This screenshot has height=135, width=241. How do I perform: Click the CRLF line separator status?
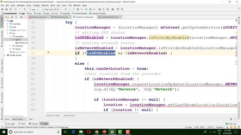click(203, 127)
